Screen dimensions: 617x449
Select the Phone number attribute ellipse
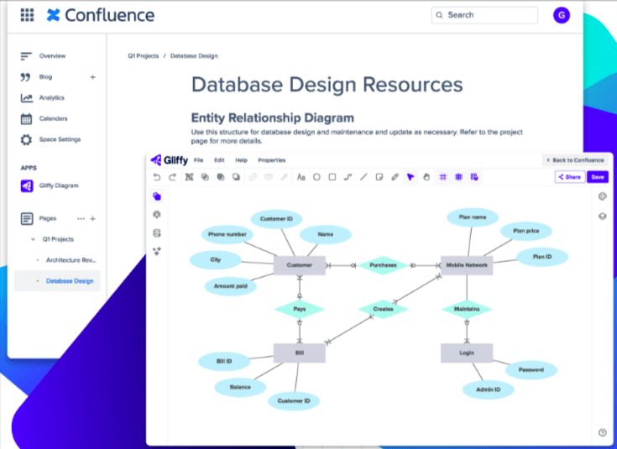point(227,234)
